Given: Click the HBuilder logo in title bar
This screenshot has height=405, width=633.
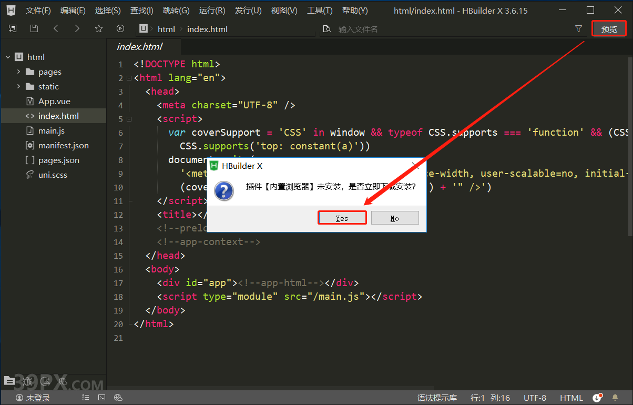Looking at the screenshot, I should pos(11,10).
